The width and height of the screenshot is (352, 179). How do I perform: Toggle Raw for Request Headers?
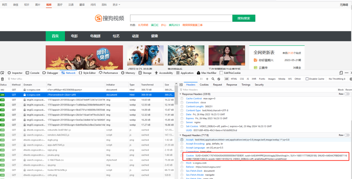347,135
